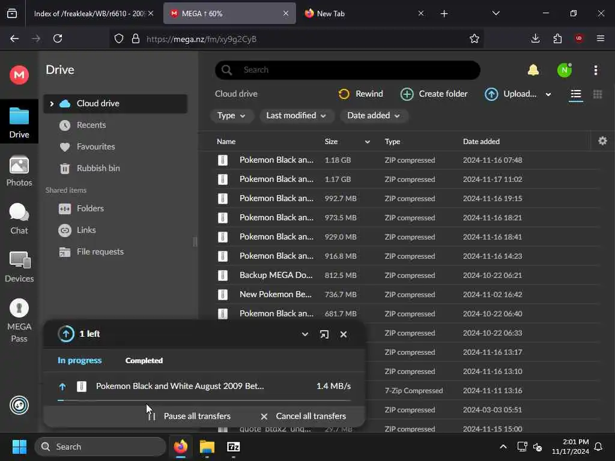
Task: Close the transfers panel
Action: [344, 334]
